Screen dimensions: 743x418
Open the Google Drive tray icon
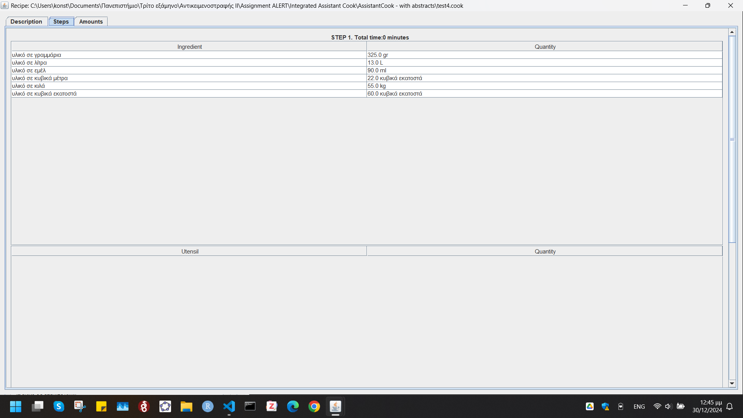coord(590,406)
